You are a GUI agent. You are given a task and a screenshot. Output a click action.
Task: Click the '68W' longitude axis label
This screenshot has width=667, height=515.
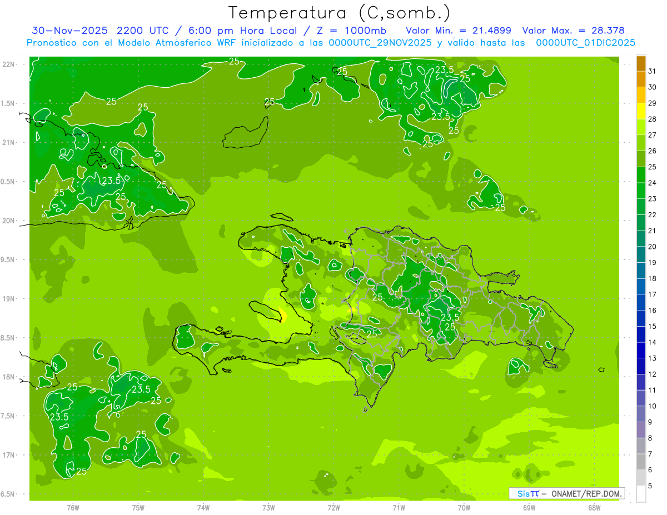tap(594, 507)
